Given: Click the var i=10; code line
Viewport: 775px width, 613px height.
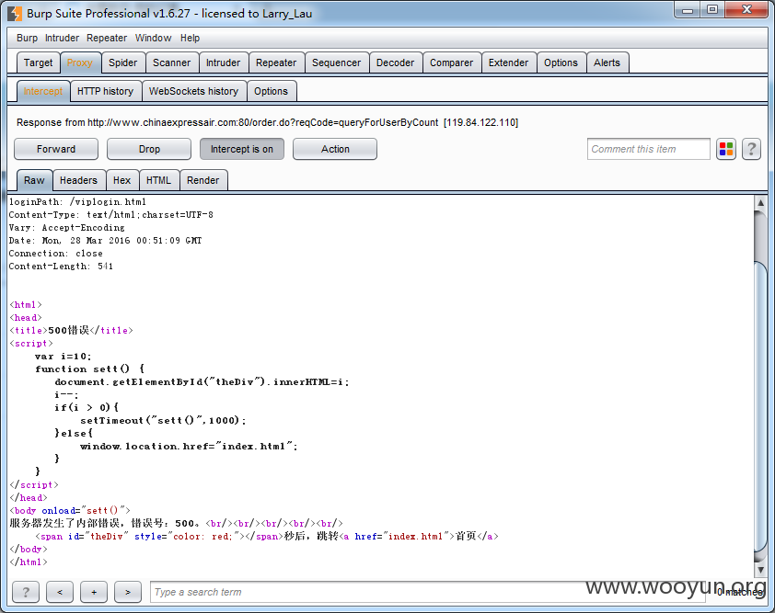Looking at the screenshot, I should (64, 357).
